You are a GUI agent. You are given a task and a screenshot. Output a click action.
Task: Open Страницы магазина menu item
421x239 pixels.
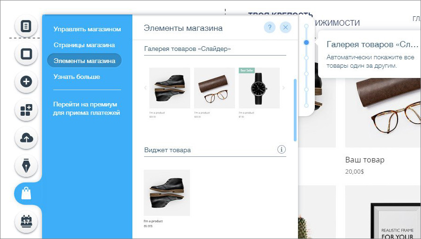(x=84, y=45)
